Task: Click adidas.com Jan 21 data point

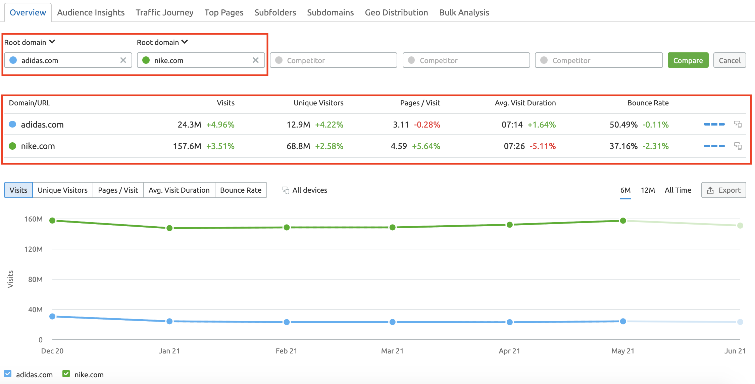Action: tap(169, 321)
